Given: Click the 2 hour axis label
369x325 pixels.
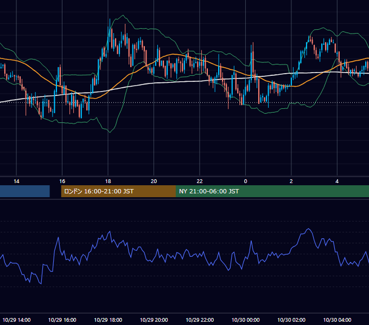Looking at the screenshot, I should point(291,181).
